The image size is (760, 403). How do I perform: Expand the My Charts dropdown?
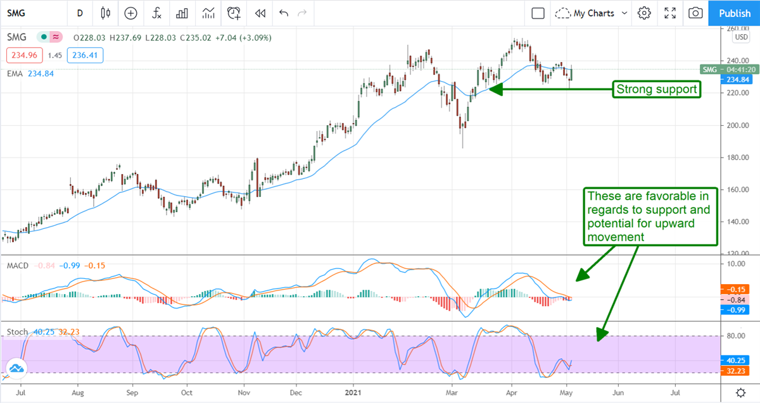[x=592, y=13]
